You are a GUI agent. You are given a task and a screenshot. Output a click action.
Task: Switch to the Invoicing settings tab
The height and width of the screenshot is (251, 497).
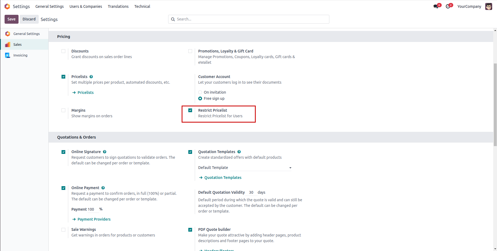pyautogui.click(x=20, y=55)
